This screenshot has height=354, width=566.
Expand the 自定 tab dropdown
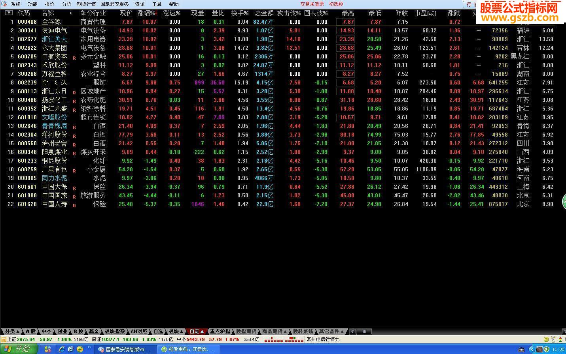tap(197, 332)
